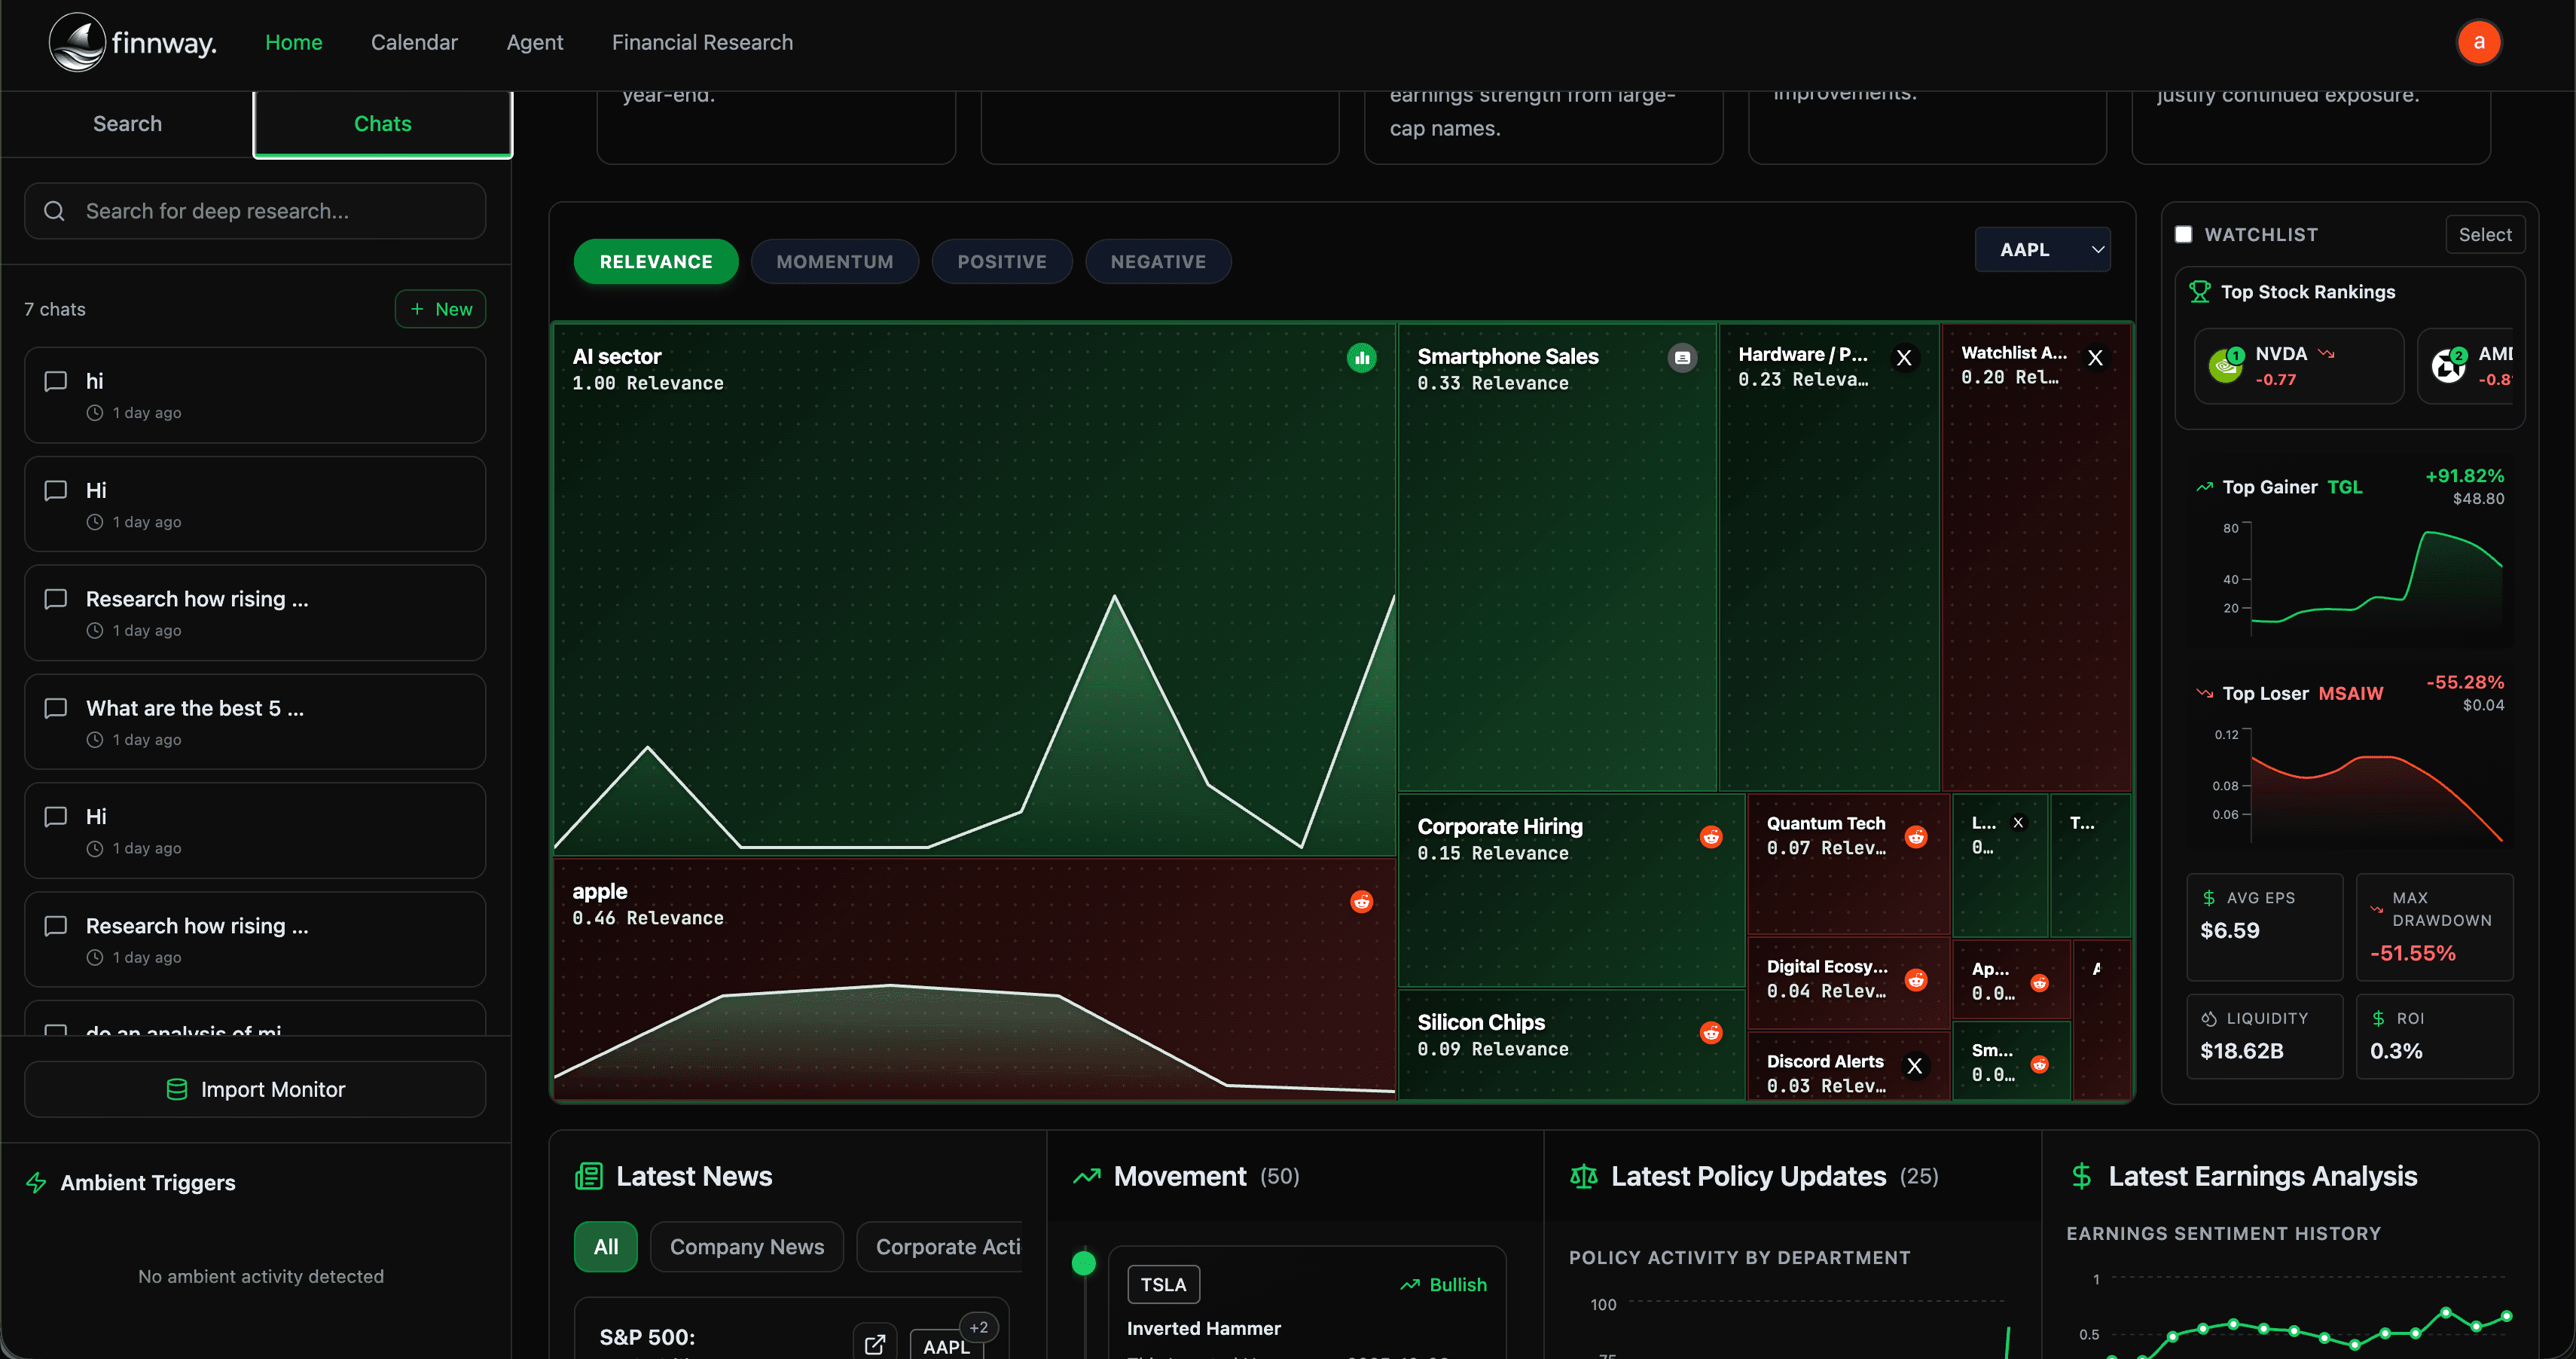2576x1359 pixels.
Task: Click the Import Monitor button
Action: [255, 1089]
